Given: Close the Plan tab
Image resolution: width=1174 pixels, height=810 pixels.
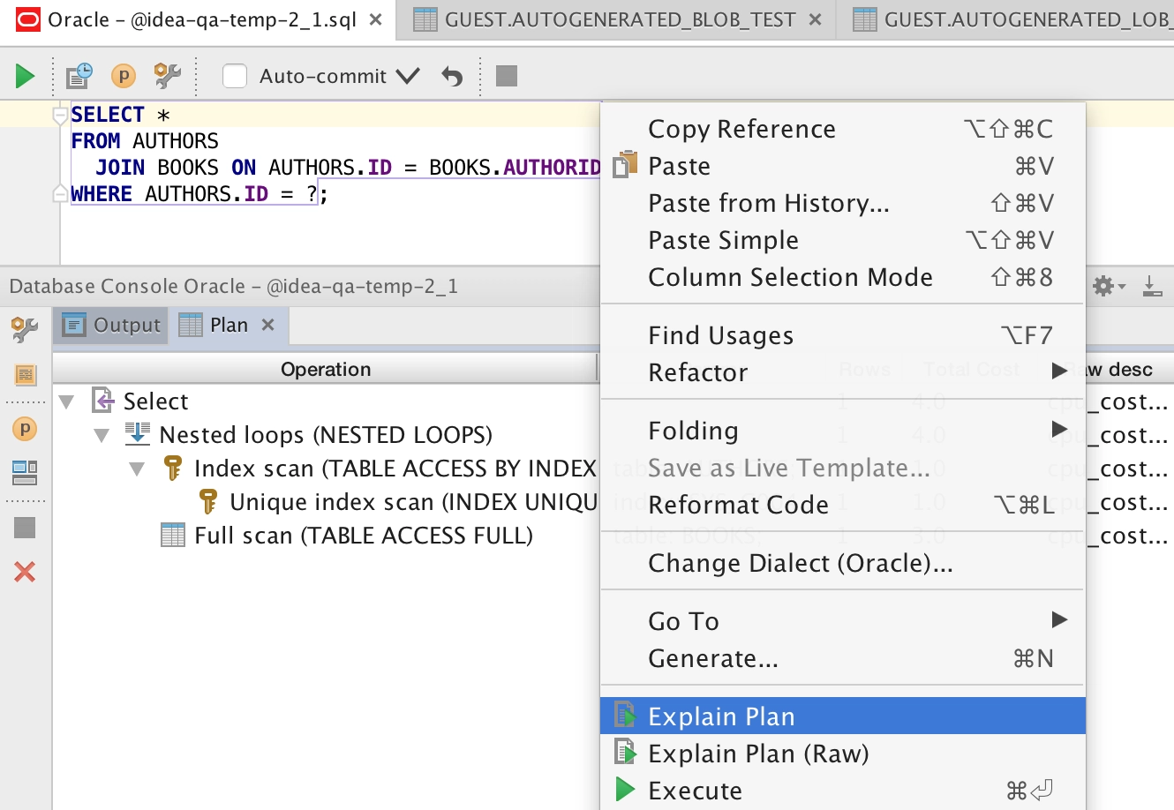Looking at the screenshot, I should [268, 325].
